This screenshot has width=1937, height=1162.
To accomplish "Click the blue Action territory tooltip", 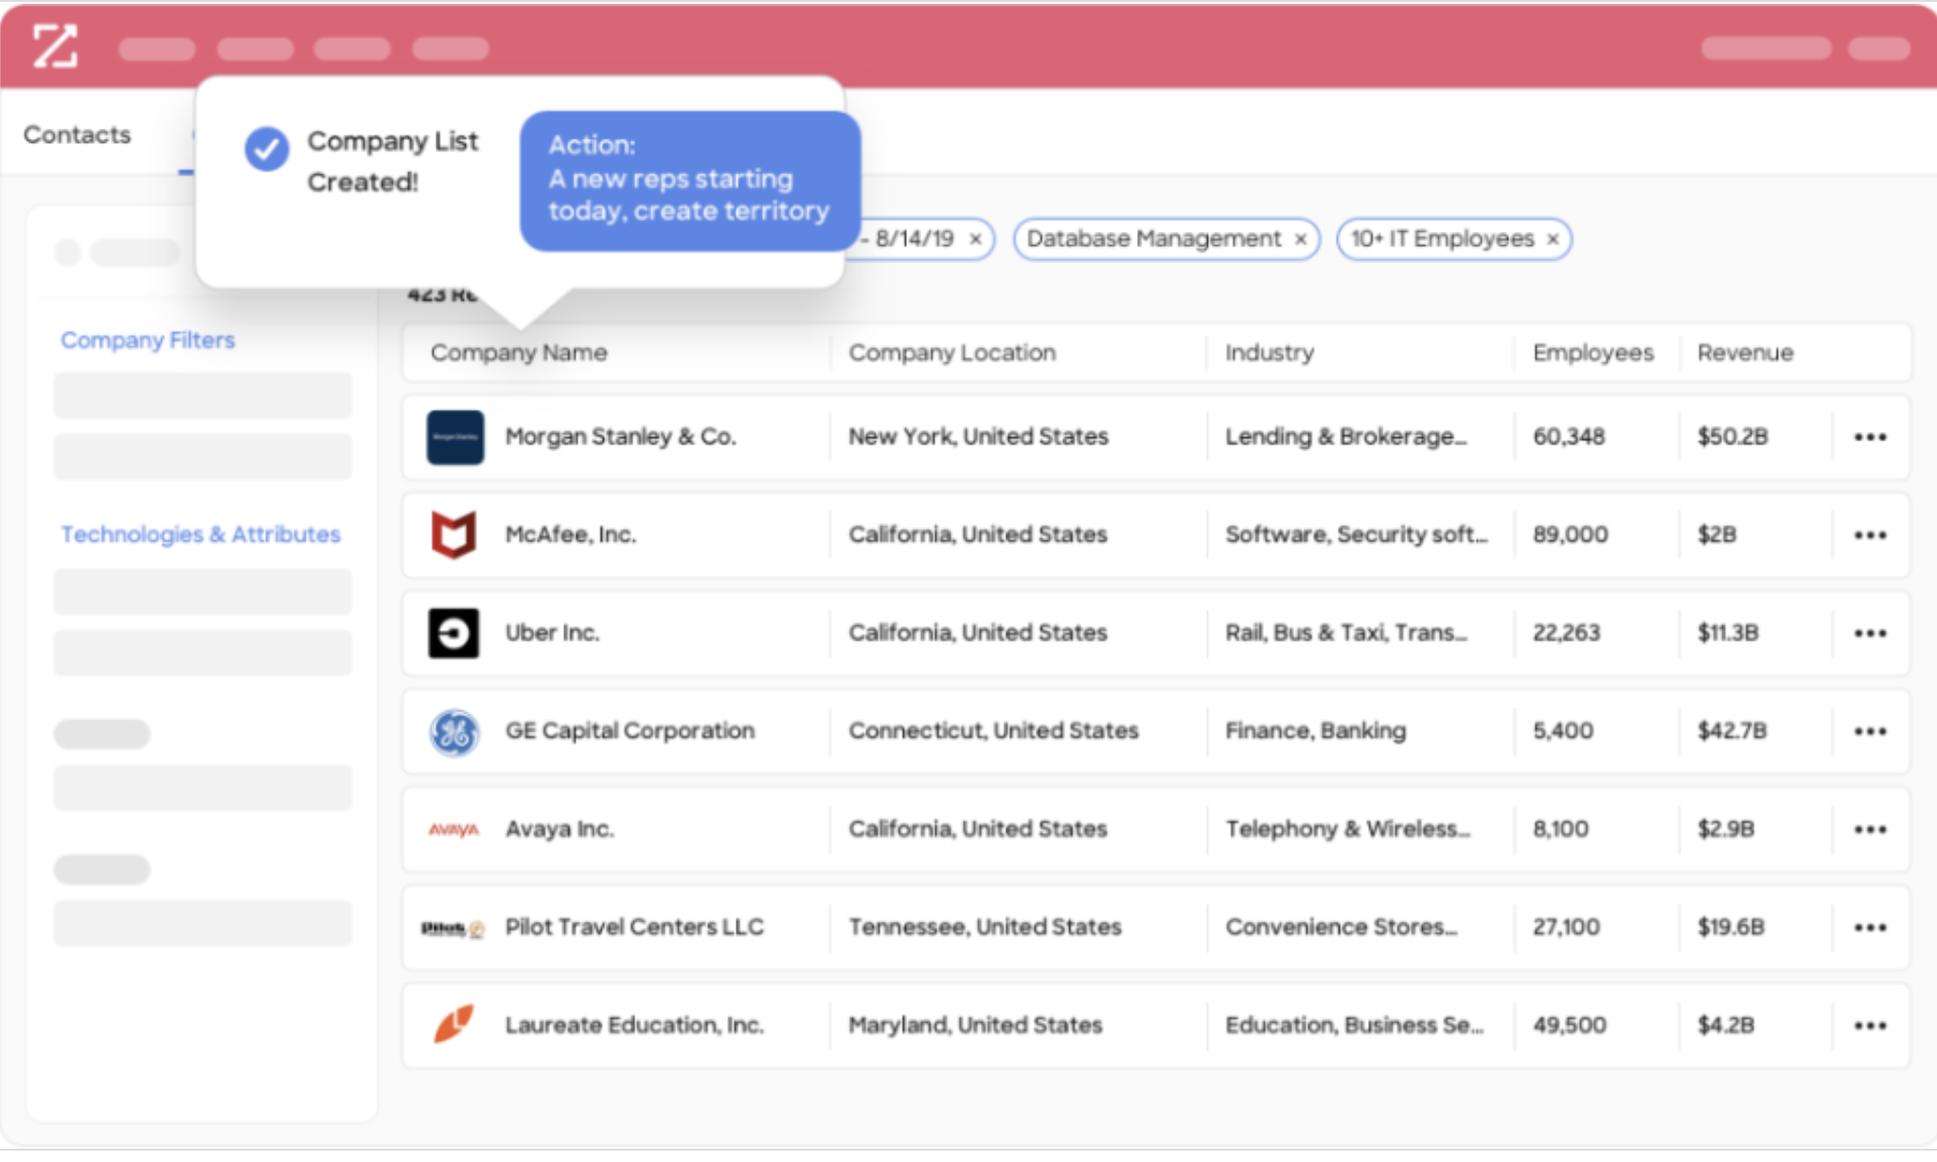I will click(x=689, y=180).
